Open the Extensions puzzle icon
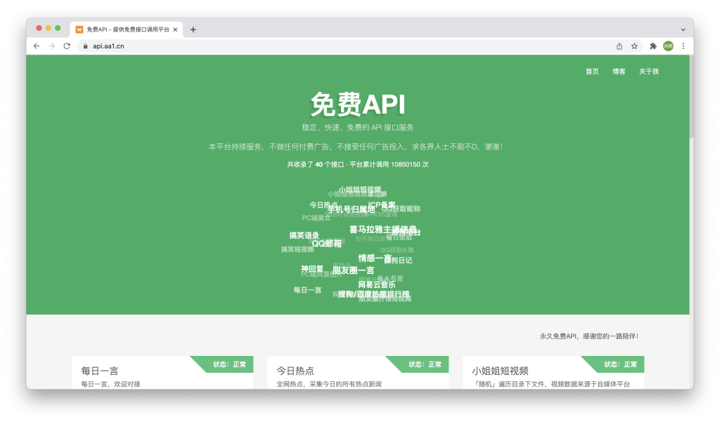 pyautogui.click(x=653, y=46)
